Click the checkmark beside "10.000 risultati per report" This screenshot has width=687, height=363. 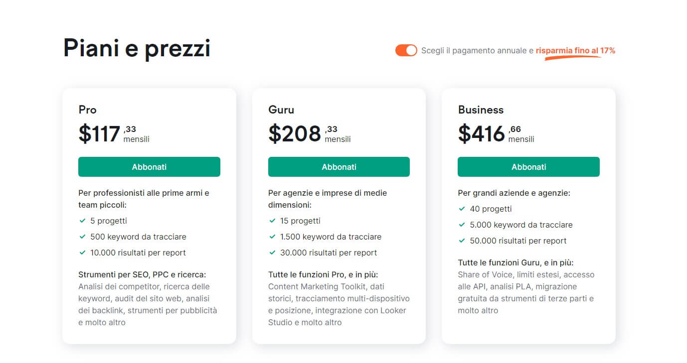[x=82, y=252]
